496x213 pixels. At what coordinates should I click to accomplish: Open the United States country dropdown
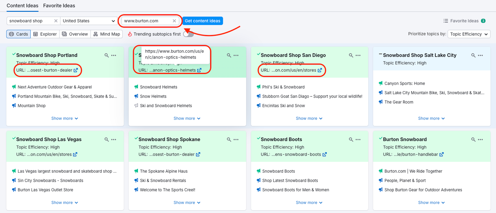coord(88,21)
